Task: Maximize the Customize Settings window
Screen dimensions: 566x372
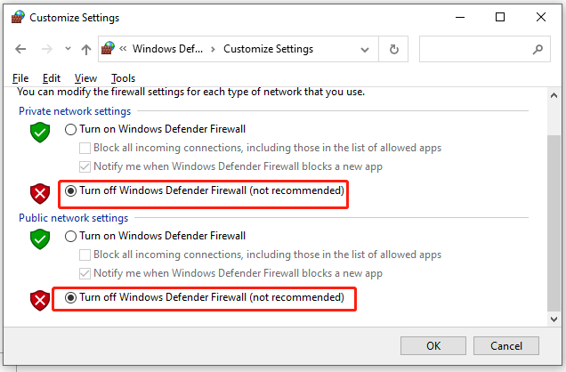Action: (x=500, y=17)
